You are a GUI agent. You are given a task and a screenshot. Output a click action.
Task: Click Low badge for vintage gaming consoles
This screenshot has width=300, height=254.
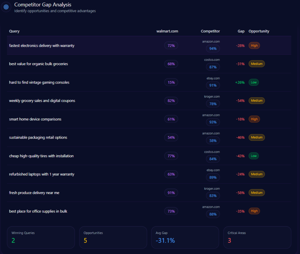[253, 82]
